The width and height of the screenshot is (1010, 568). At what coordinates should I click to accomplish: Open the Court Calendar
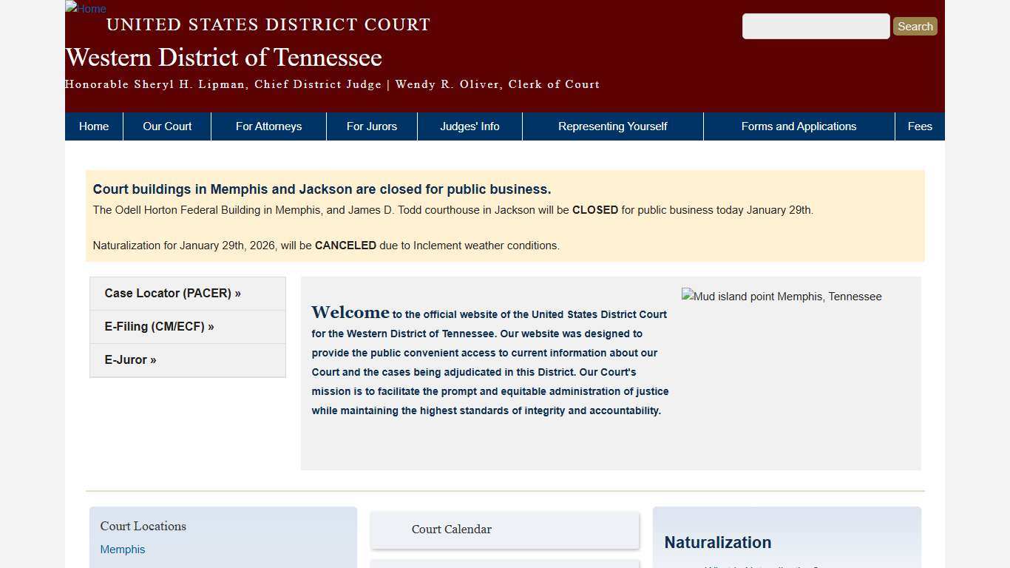tap(452, 530)
